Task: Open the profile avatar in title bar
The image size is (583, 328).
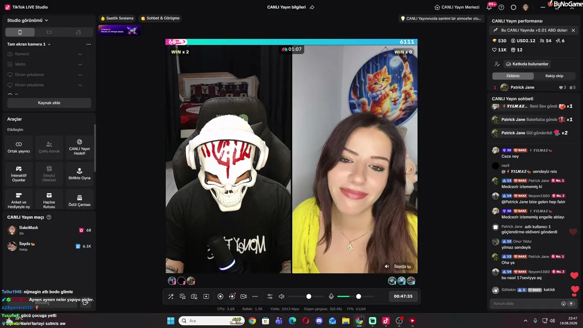Action: 526,7
